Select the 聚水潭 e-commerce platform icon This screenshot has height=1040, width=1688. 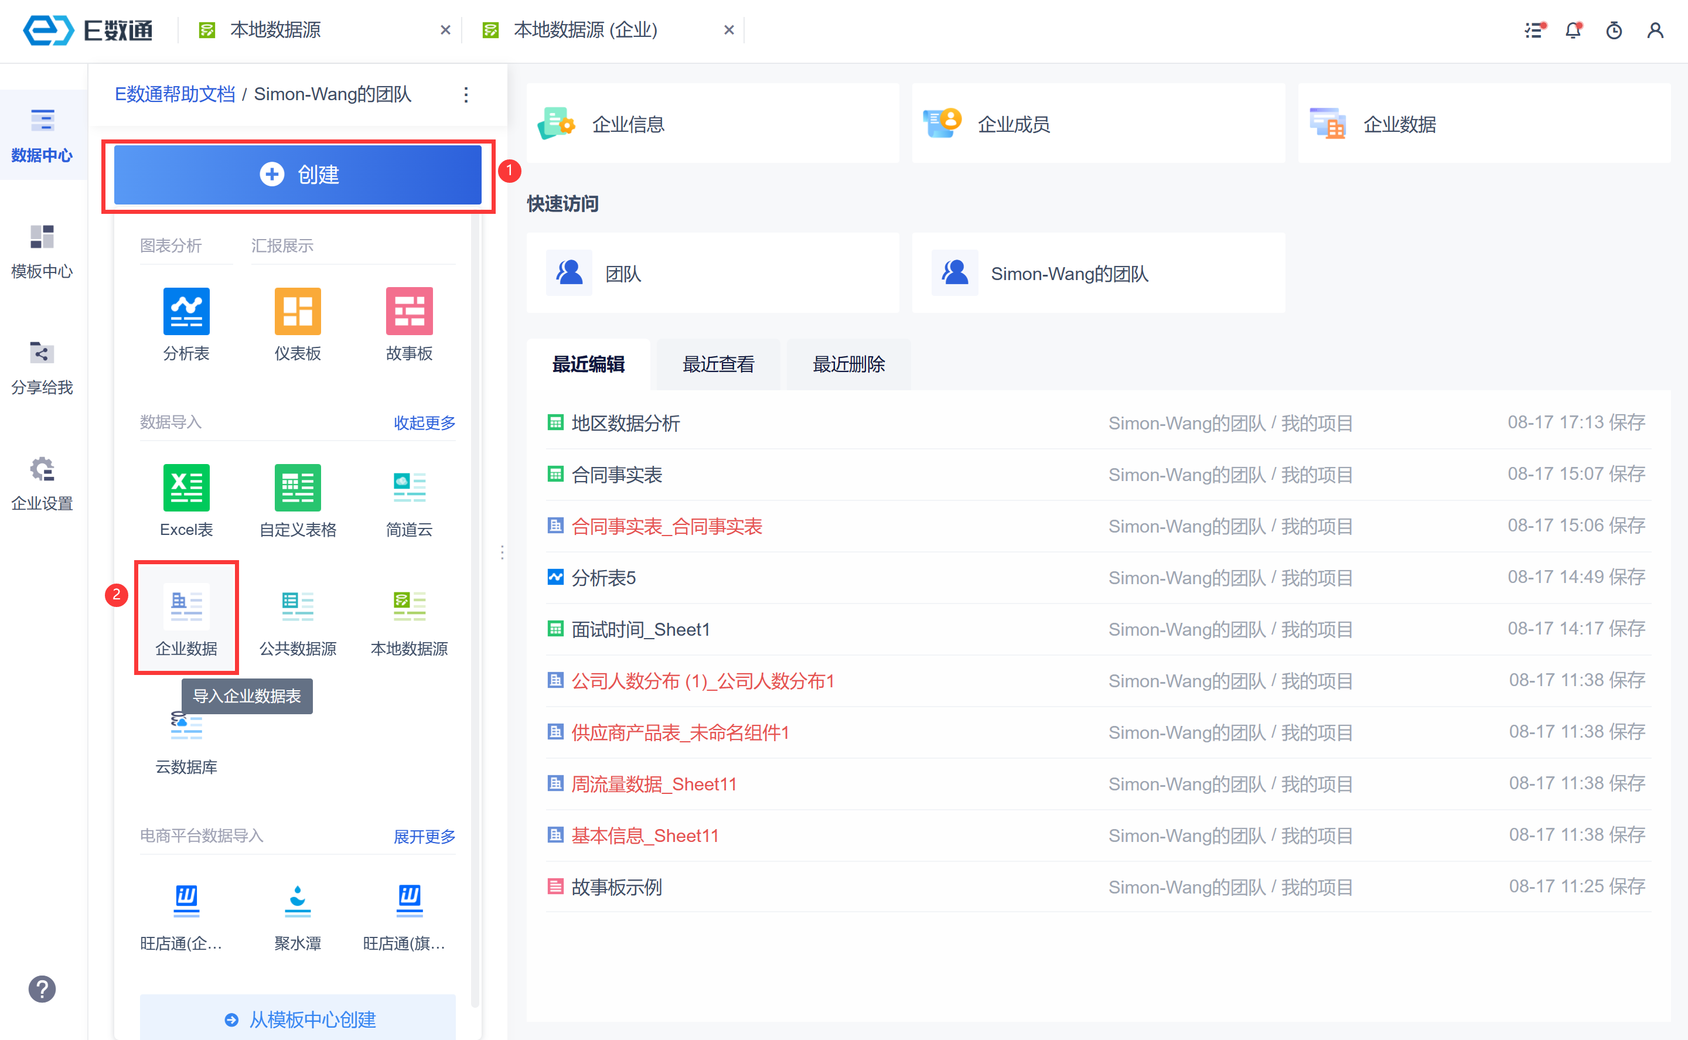(297, 901)
